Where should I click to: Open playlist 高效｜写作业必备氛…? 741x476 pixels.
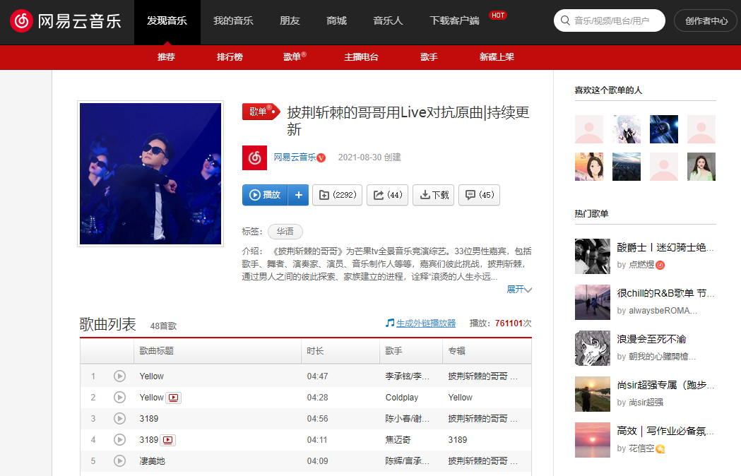(x=665, y=431)
